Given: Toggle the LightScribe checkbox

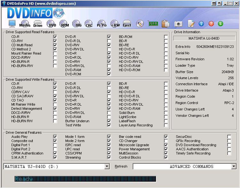Looking at the screenshot, I should 166,117.
